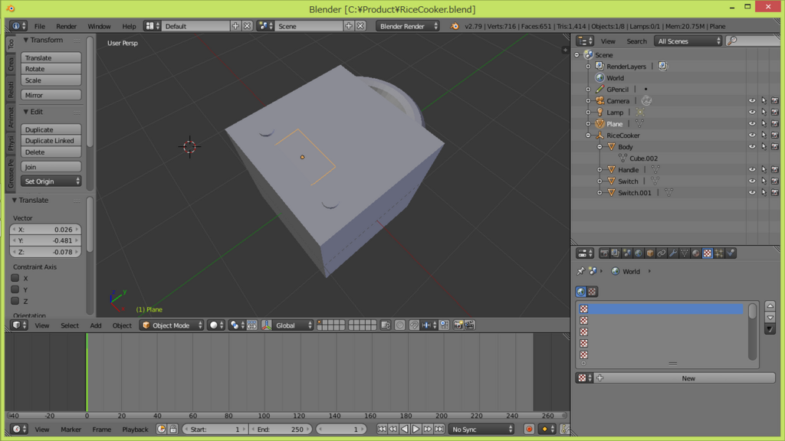This screenshot has width=785, height=441.
Task: Click the Duplicate Linked button
Action: (x=51, y=141)
